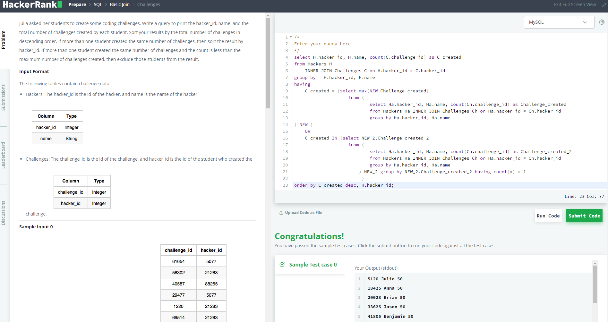Open the MySQL language dropdown
The width and height of the screenshot is (608, 322).
[x=559, y=22]
